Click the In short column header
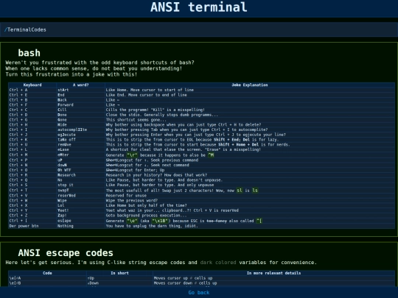398x298 pixels. pyautogui.click(x=119, y=273)
